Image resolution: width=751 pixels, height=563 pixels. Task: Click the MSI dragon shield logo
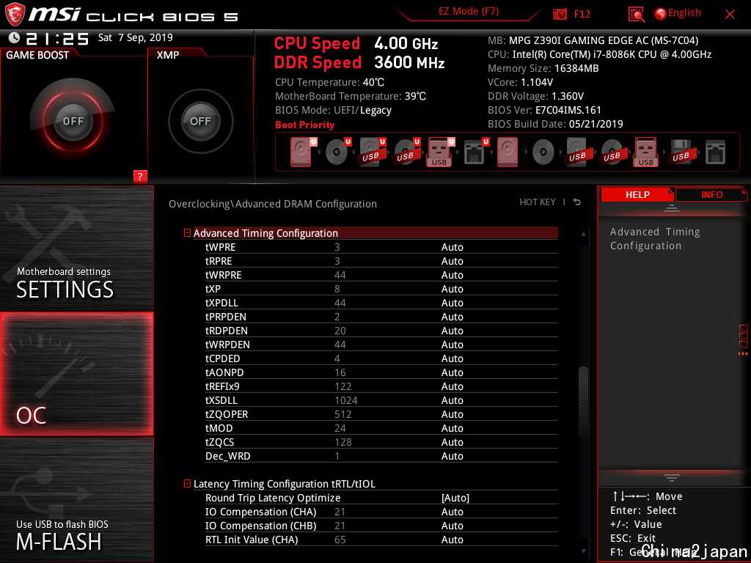click(15, 14)
